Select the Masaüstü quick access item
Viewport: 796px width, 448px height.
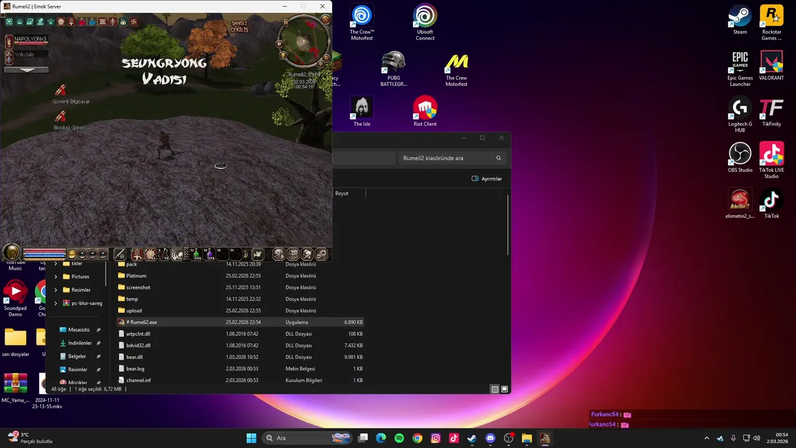coord(80,330)
